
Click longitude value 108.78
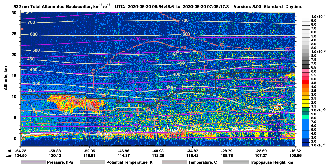(227, 156)
